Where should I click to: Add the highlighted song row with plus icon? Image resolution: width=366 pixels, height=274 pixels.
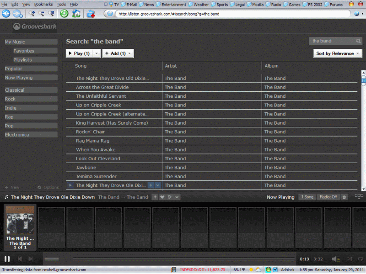click(151, 185)
